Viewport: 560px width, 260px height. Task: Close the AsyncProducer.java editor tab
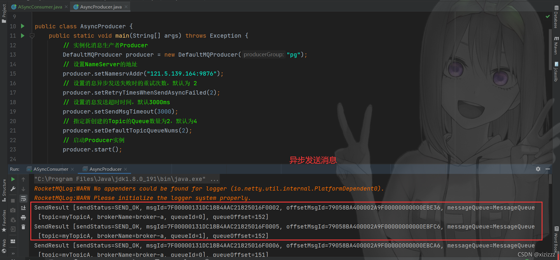pyautogui.click(x=126, y=7)
